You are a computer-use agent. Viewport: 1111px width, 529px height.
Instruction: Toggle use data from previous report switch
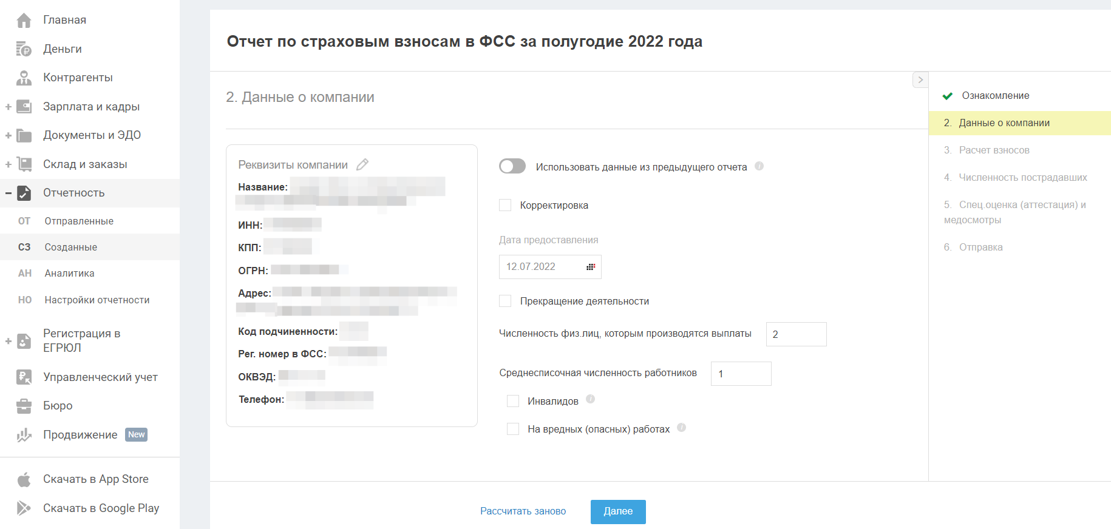[512, 166]
